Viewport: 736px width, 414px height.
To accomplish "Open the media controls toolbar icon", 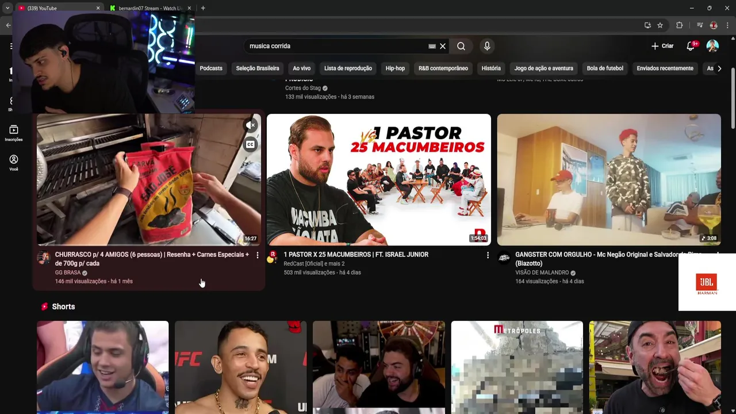I will tap(700, 25).
